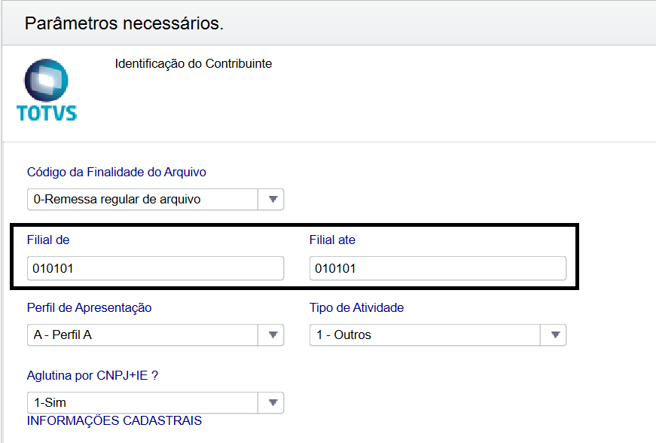Click the TOTVS logo icon
Image resolution: width=656 pixels, height=443 pixels.
click(x=47, y=90)
